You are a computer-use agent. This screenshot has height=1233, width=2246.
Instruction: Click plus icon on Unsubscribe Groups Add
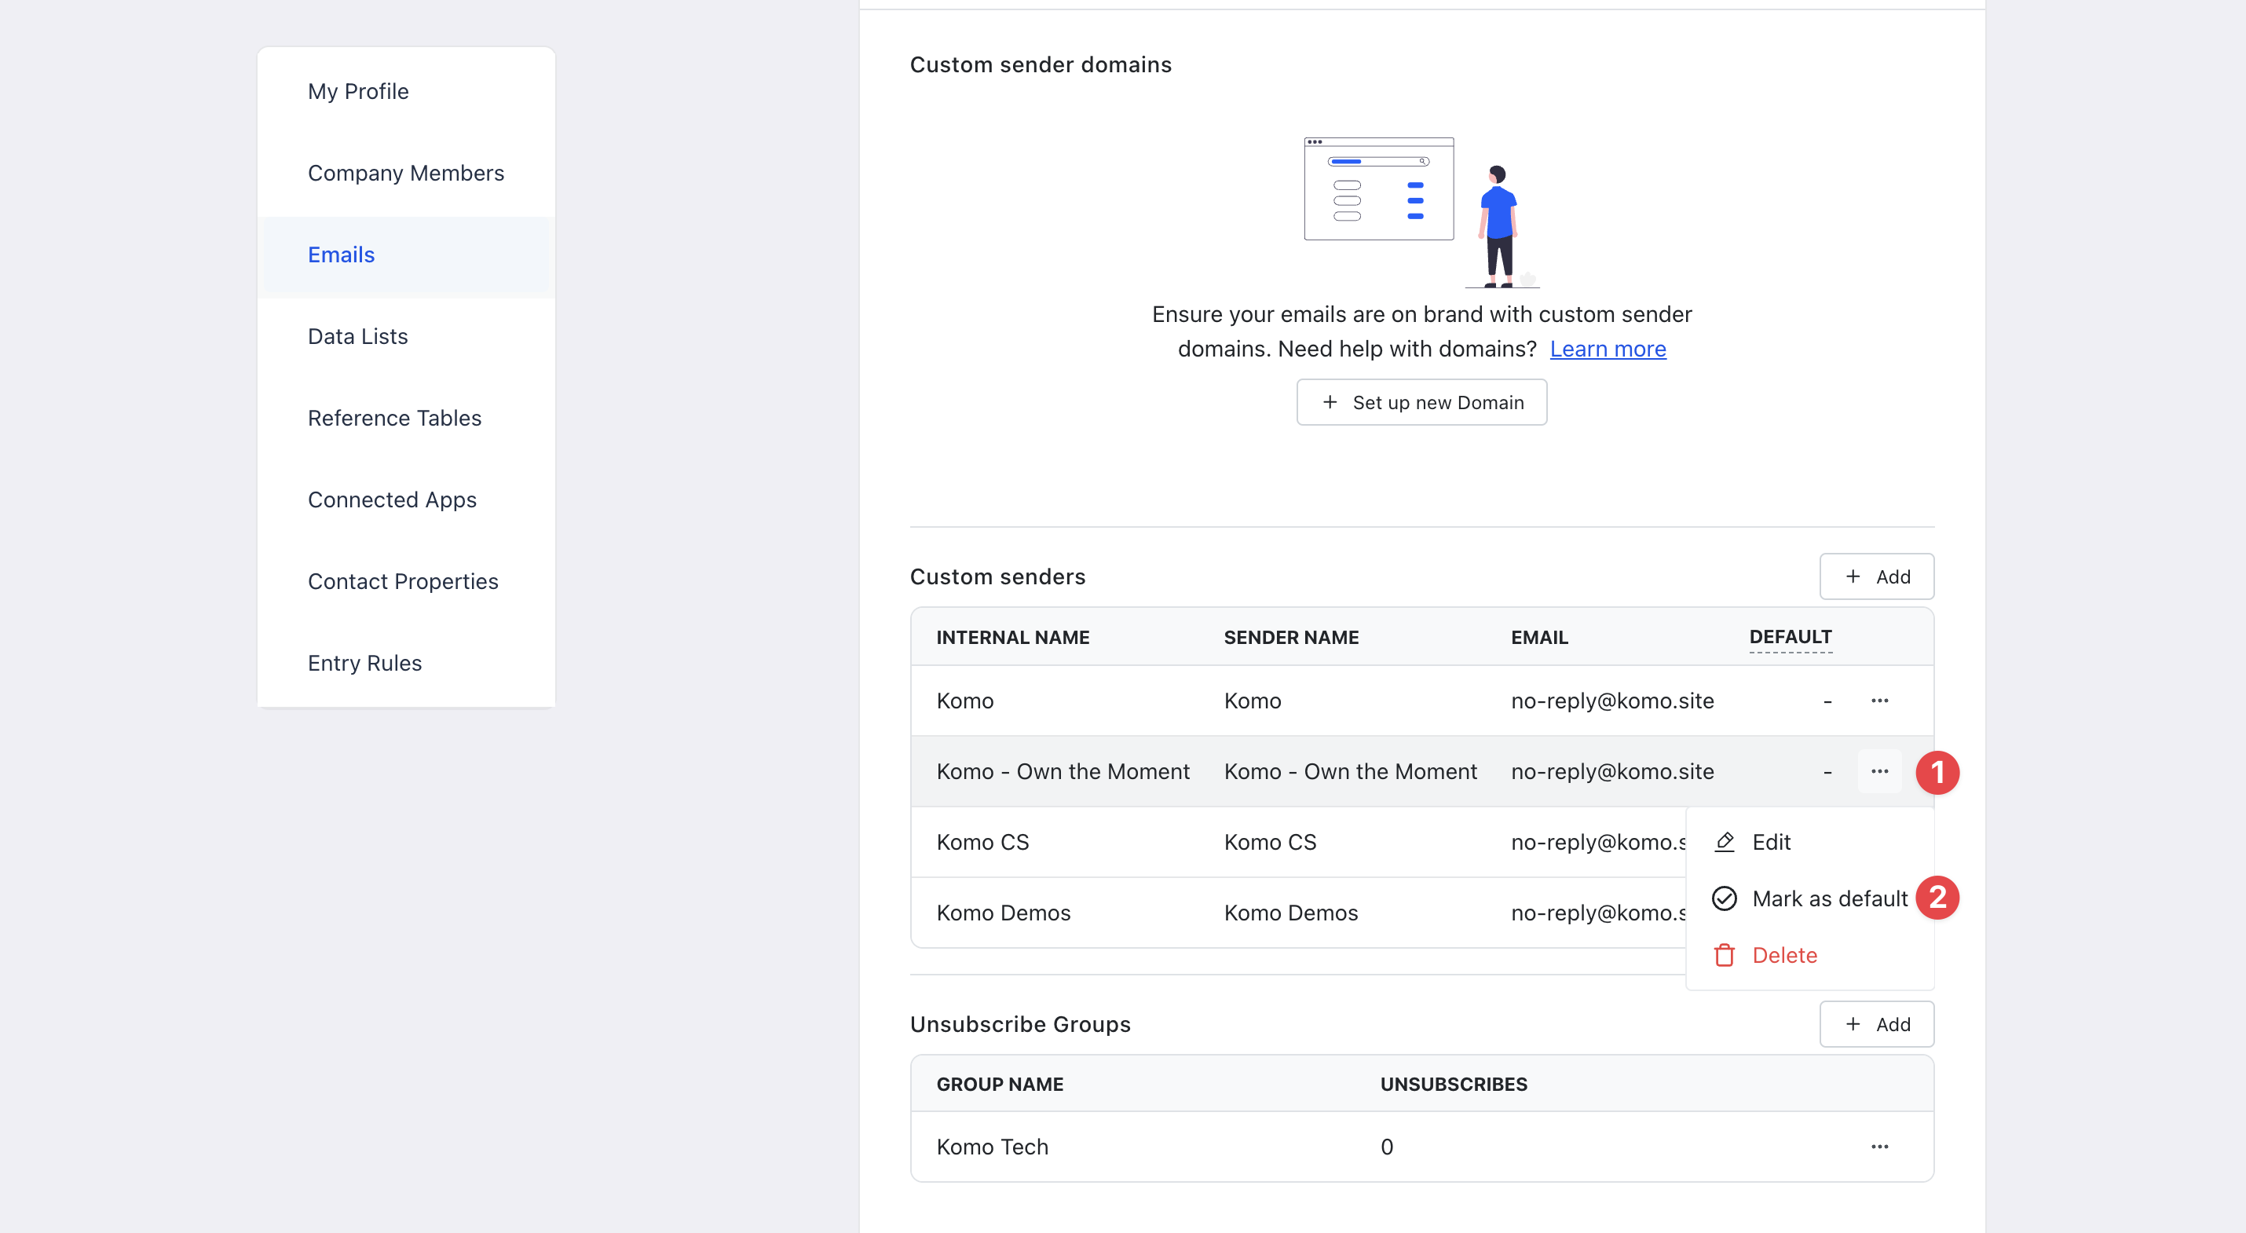tap(1853, 1024)
